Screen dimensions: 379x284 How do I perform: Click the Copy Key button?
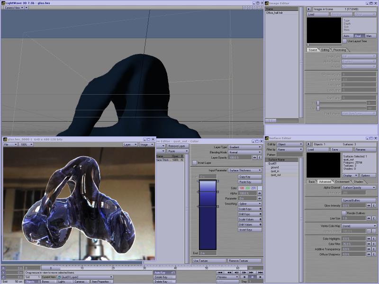click(250, 177)
